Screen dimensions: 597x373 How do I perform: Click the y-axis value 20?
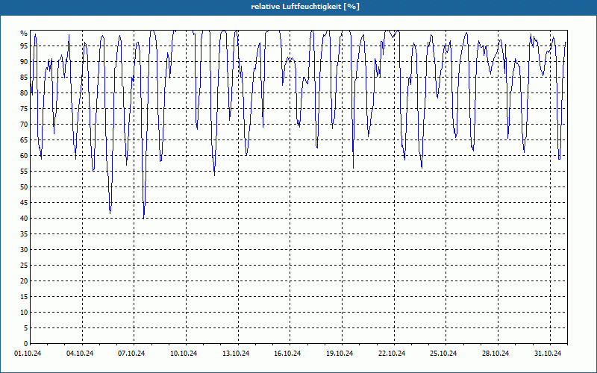[x=24, y=281]
